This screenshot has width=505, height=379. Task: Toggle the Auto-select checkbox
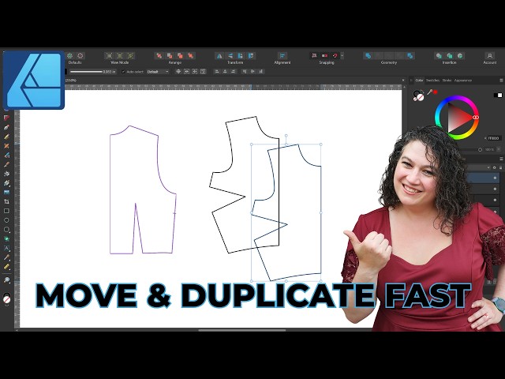click(123, 72)
